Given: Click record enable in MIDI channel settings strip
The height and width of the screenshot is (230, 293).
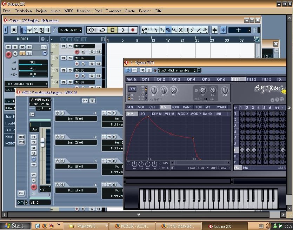Looking at the screenshot, I should (34, 187).
